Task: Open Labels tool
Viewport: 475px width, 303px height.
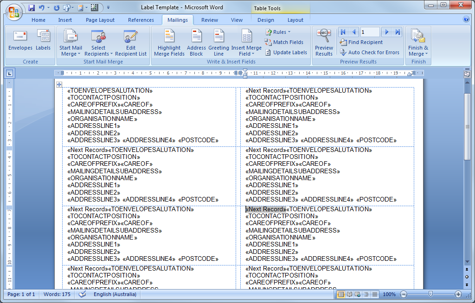Action: 43,40
